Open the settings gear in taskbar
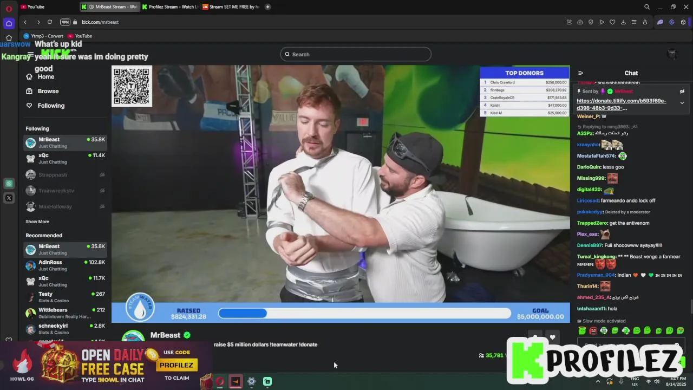 click(x=251, y=381)
